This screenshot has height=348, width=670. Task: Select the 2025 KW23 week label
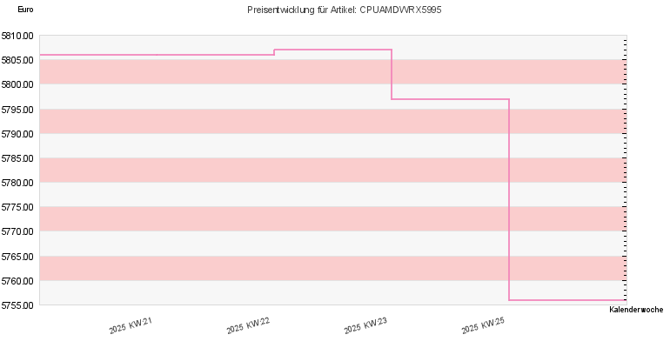pos(365,325)
